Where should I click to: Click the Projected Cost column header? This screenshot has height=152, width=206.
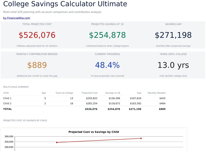pyautogui.click(x=89, y=93)
